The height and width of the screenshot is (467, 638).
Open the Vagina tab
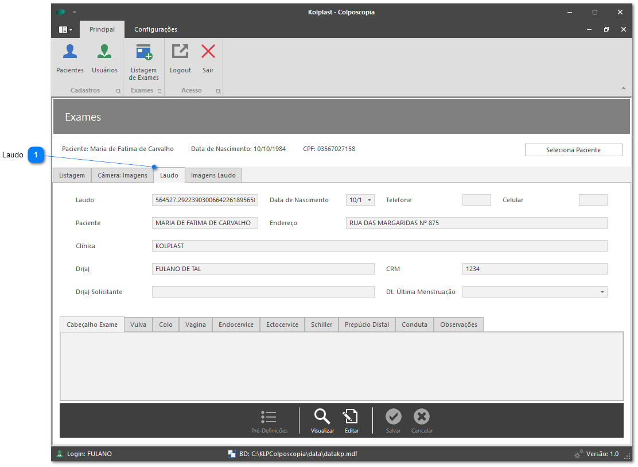196,325
